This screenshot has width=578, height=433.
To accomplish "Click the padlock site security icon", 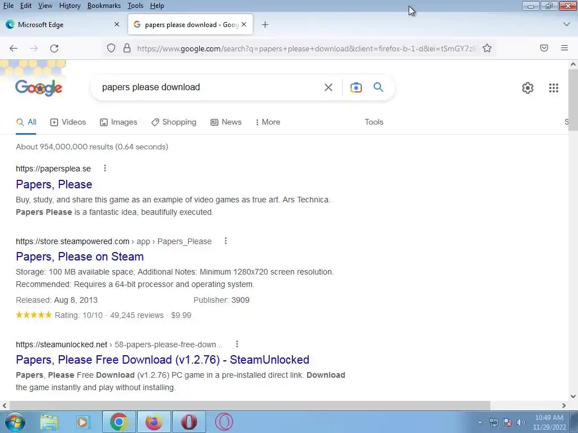I will tap(127, 48).
